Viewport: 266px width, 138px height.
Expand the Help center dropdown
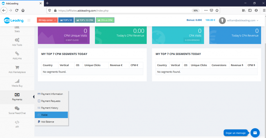pos(47,20)
